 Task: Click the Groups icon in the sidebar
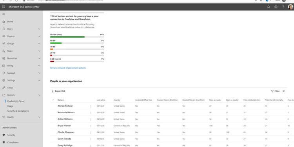[x=4, y=44]
